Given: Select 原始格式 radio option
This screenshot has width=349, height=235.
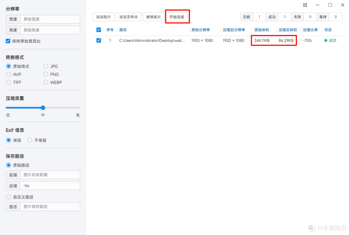Looking at the screenshot, I should 8,66.
